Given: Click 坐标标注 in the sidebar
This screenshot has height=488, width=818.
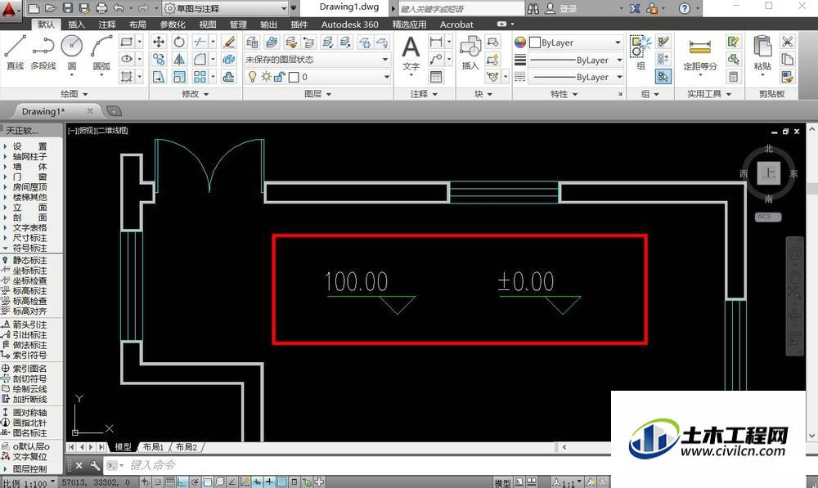Looking at the screenshot, I should pyautogui.click(x=29, y=271).
